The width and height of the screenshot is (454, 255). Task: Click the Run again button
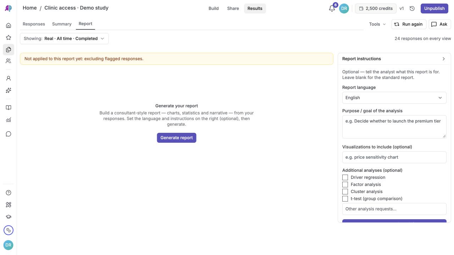click(x=409, y=24)
